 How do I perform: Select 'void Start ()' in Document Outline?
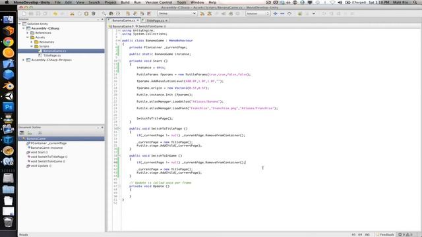pyautogui.click(x=37, y=152)
